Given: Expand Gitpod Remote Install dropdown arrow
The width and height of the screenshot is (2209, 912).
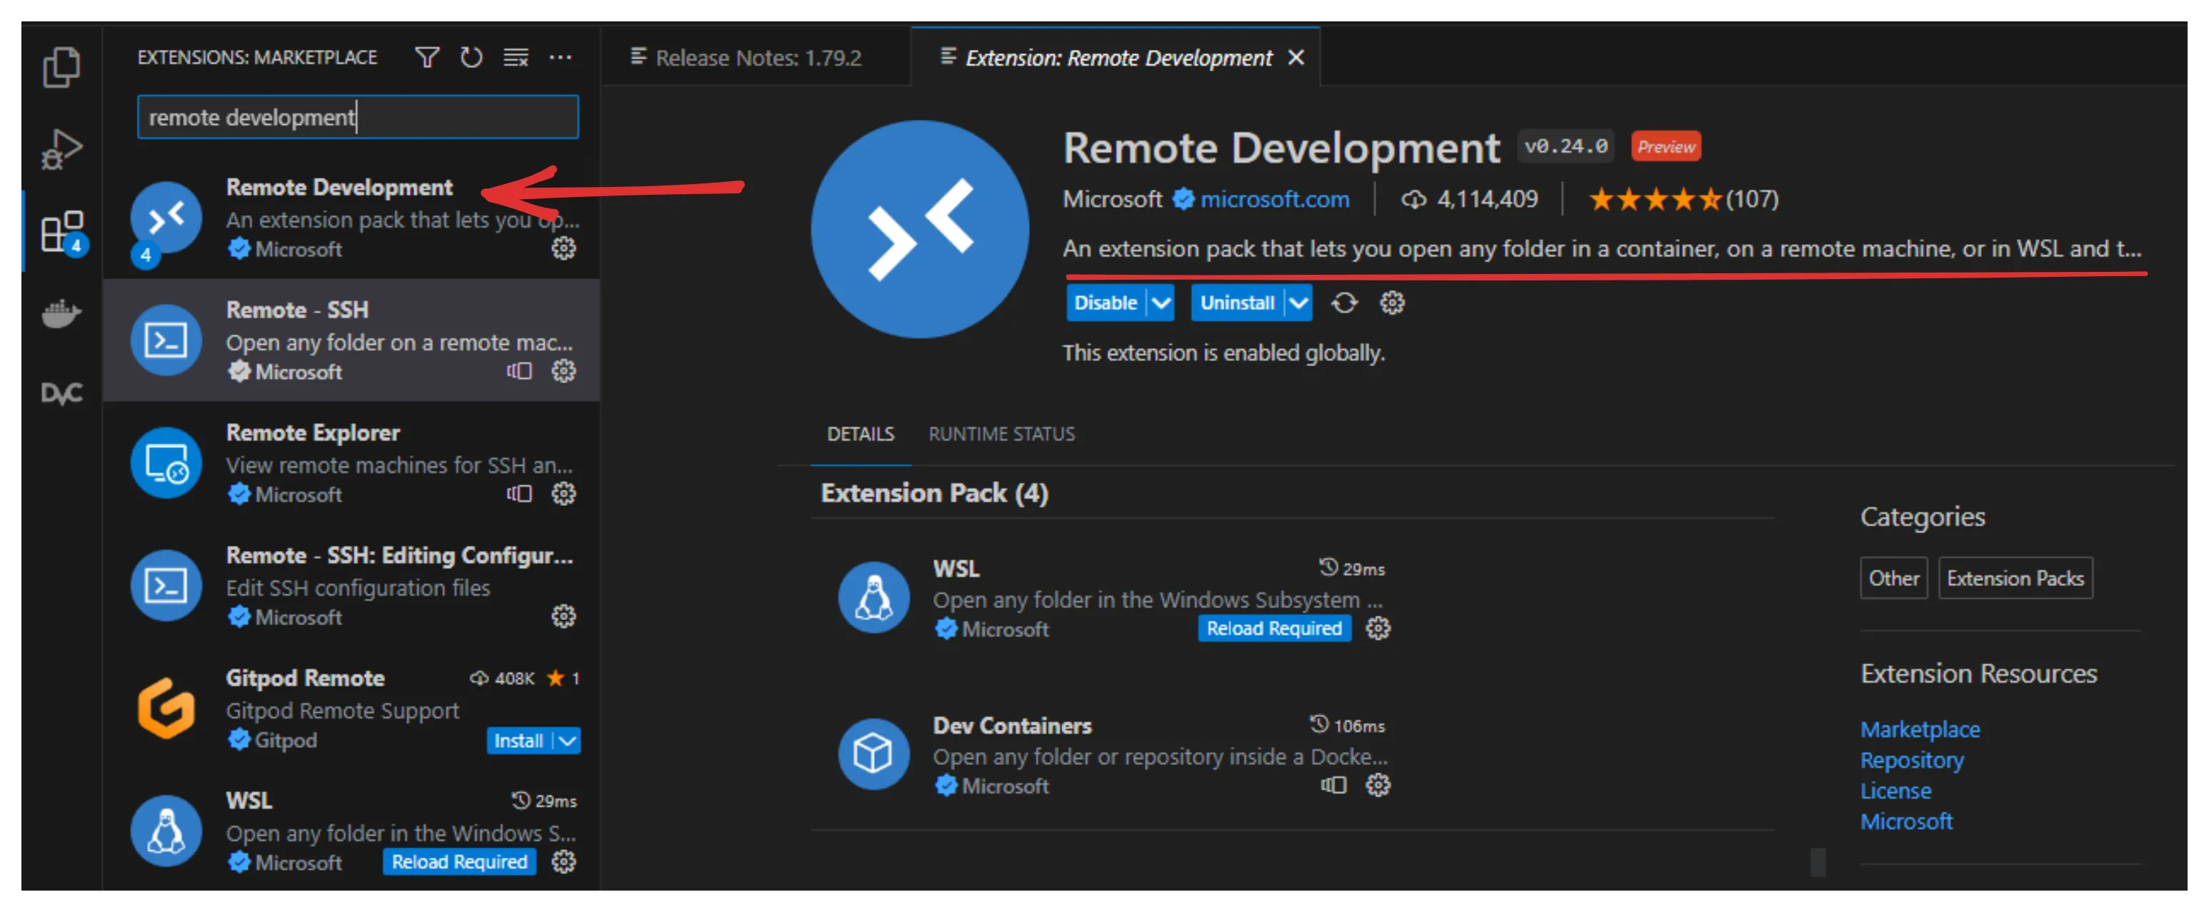Looking at the screenshot, I should click(x=568, y=741).
